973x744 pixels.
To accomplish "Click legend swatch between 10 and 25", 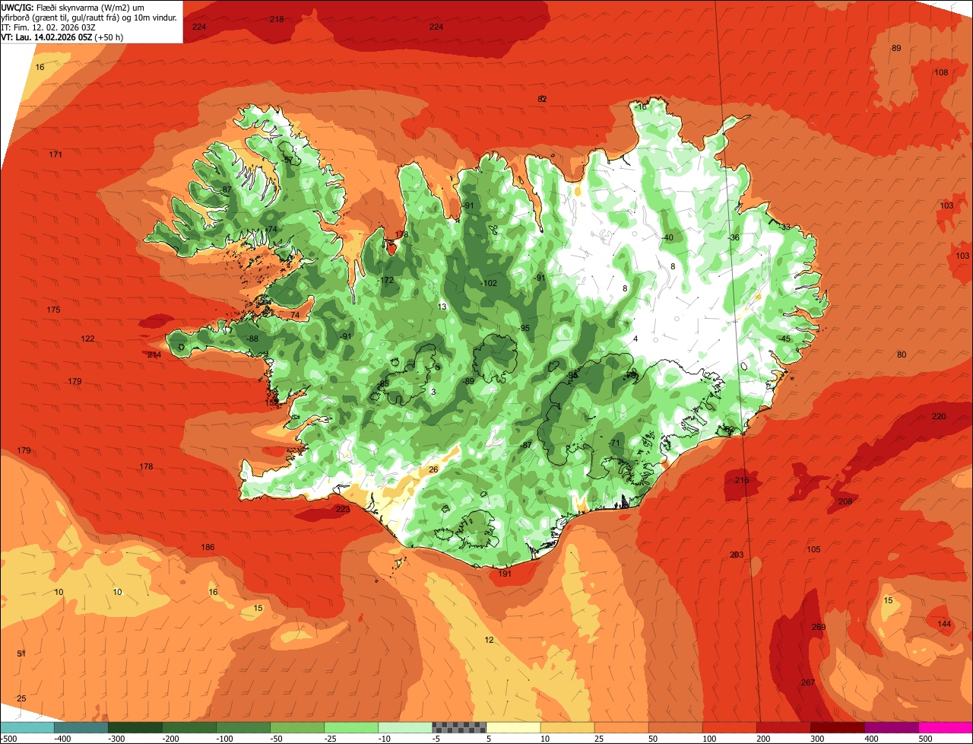I will click(567, 727).
